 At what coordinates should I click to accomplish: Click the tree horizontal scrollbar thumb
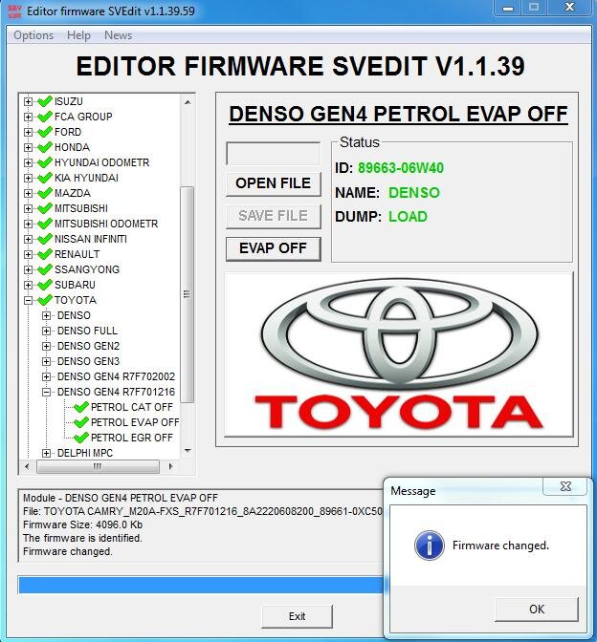tap(98, 466)
